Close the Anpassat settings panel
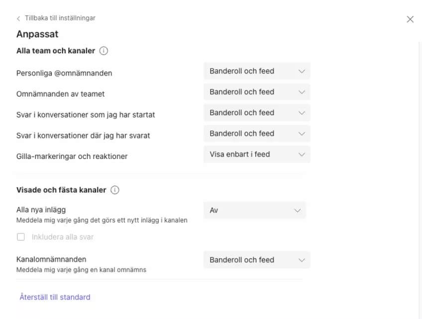The width and height of the screenshot is (422, 319). point(410,19)
